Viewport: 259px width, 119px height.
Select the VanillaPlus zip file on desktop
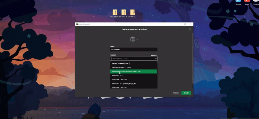[132, 13]
